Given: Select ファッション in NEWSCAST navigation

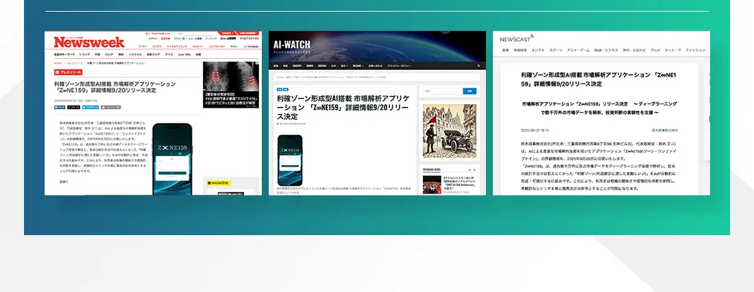Looking at the screenshot, I should click(x=695, y=50).
